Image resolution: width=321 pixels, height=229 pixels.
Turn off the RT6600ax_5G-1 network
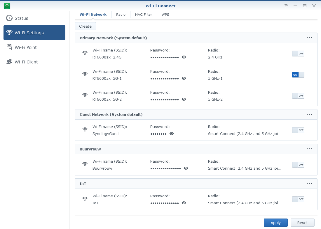(298, 75)
